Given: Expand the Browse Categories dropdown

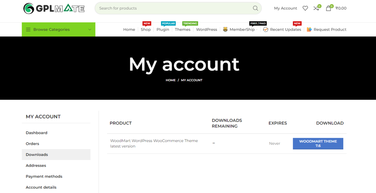Looking at the screenshot, I should 90,30.
